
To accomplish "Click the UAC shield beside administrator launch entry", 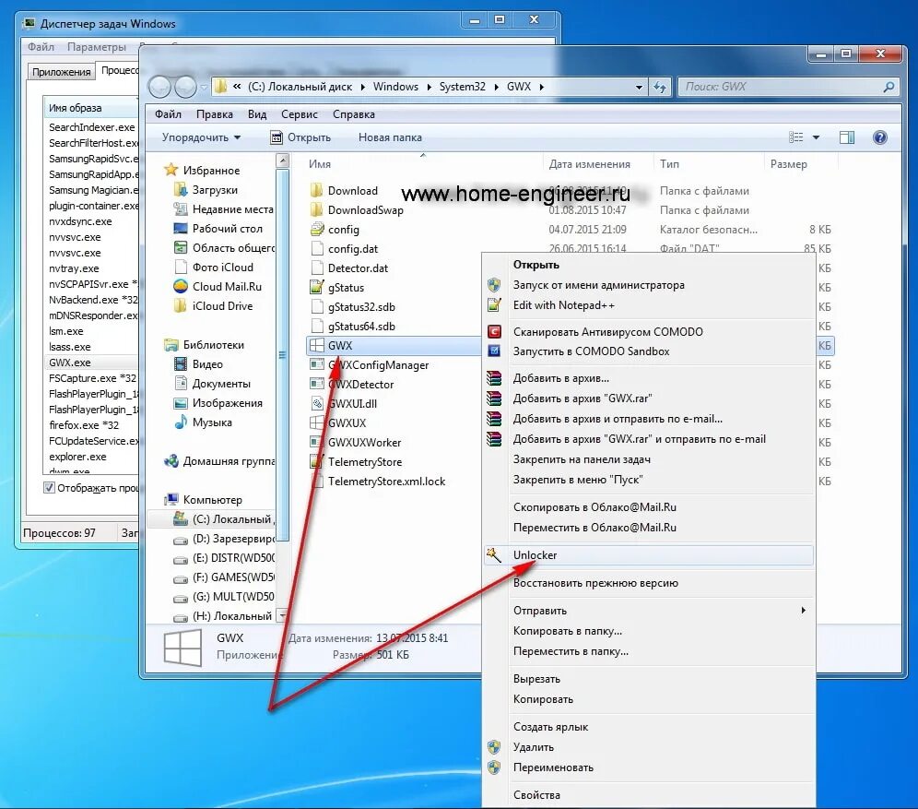I will [x=492, y=286].
